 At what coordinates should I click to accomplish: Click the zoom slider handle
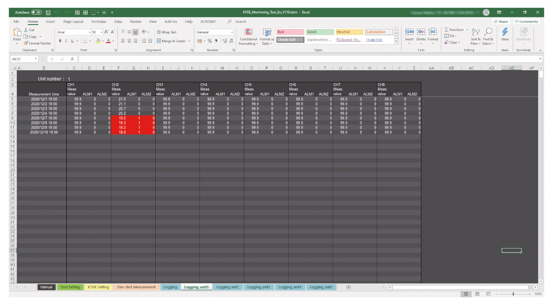click(x=513, y=294)
